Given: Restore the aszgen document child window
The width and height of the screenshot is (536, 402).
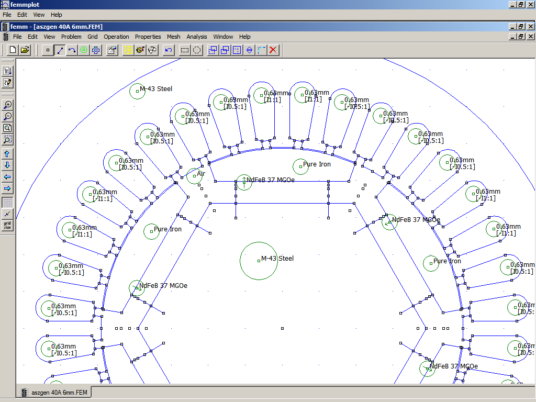Looking at the screenshot, I should pos(521,37).
